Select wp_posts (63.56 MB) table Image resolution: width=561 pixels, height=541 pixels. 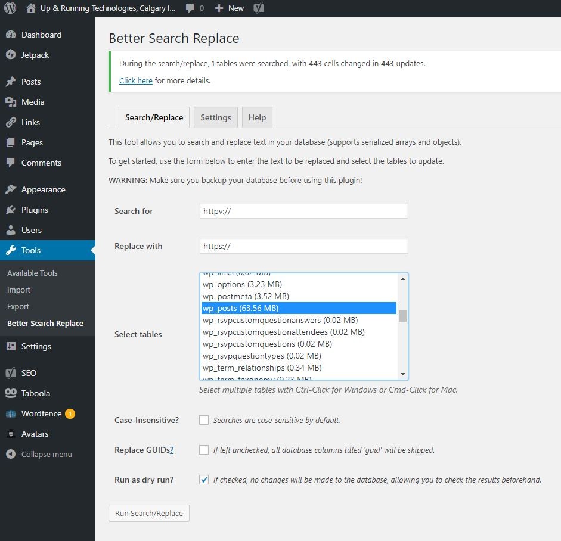point(299,308)
